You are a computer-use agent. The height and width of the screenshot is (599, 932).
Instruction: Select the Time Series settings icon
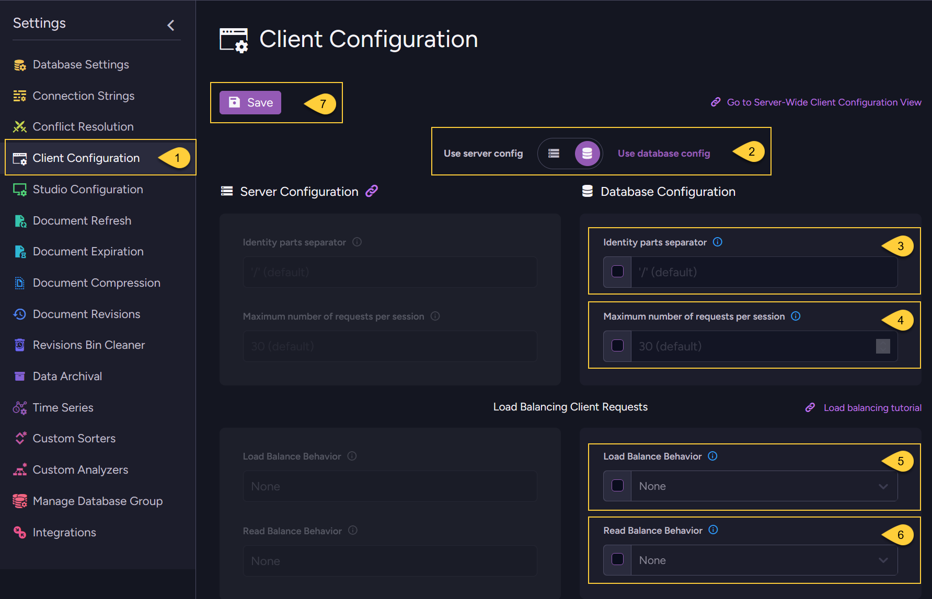coord(19,407)
